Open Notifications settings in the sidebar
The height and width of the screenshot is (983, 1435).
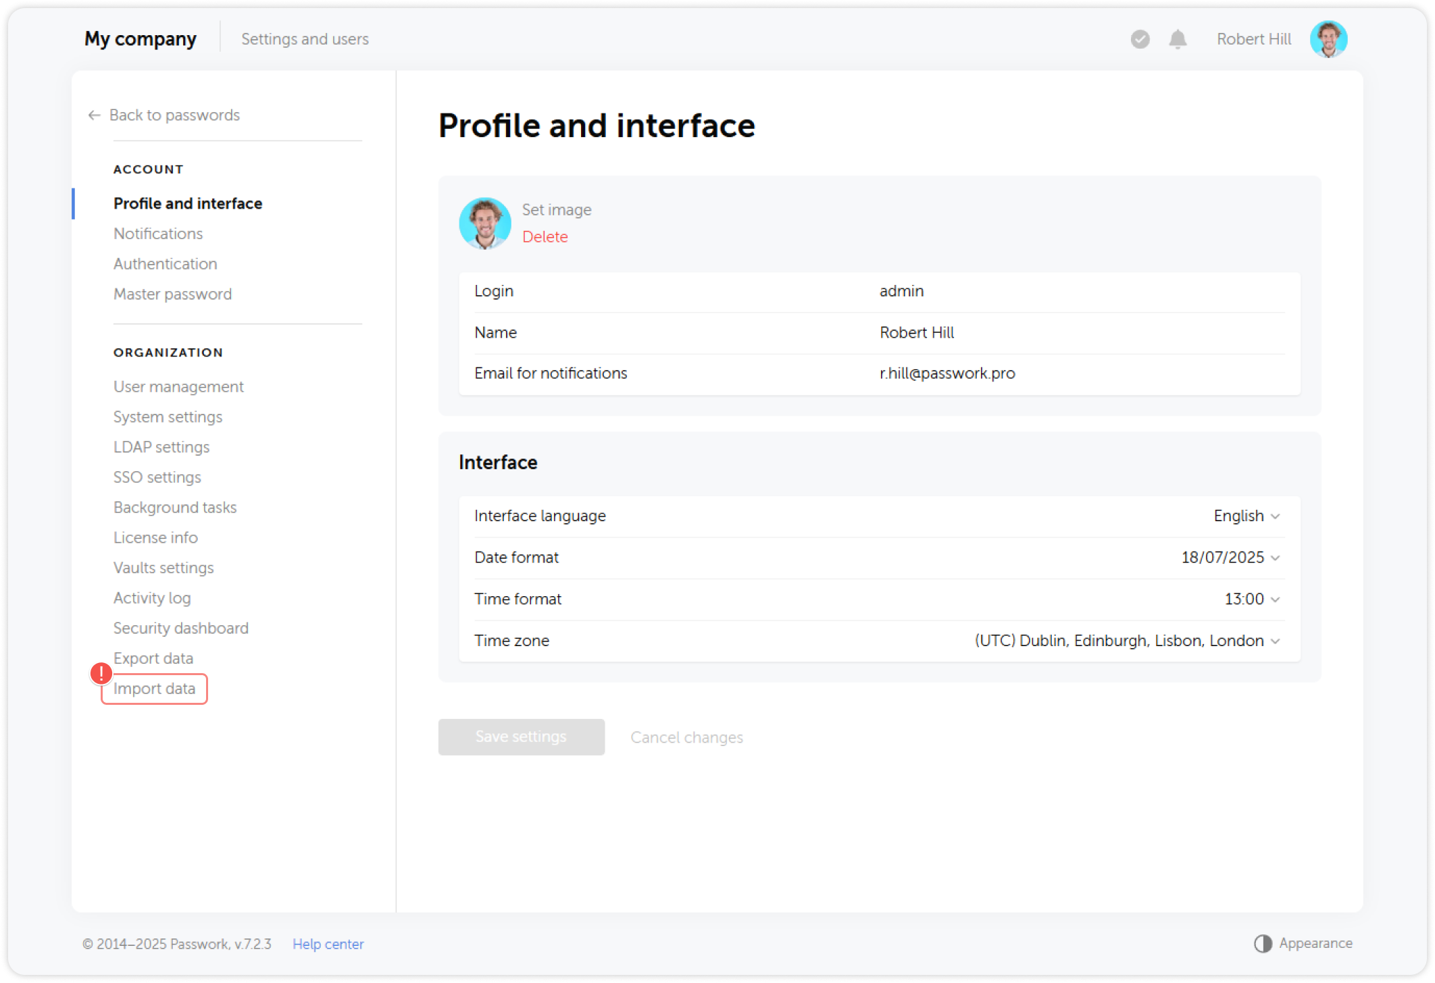point(157,233)
